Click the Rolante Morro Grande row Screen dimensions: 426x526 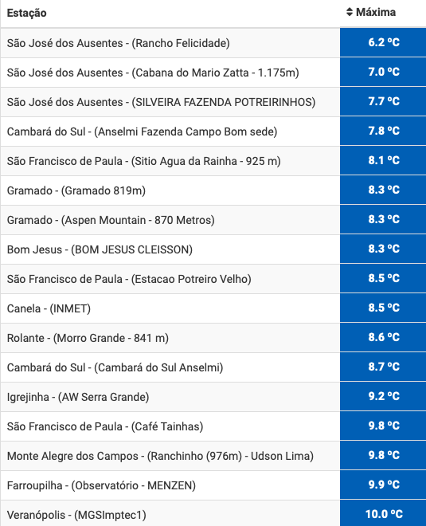pos(213,338)
